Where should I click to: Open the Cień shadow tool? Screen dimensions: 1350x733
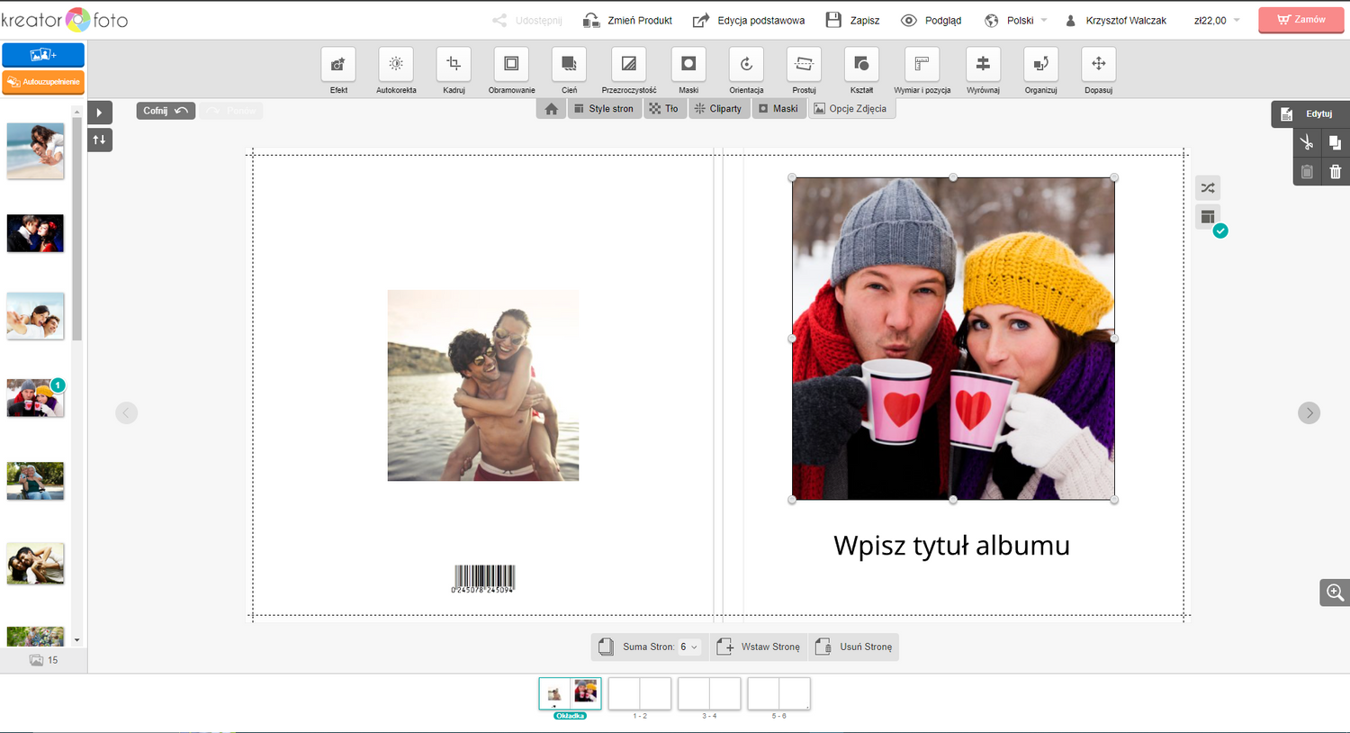[x=569, y=64]
